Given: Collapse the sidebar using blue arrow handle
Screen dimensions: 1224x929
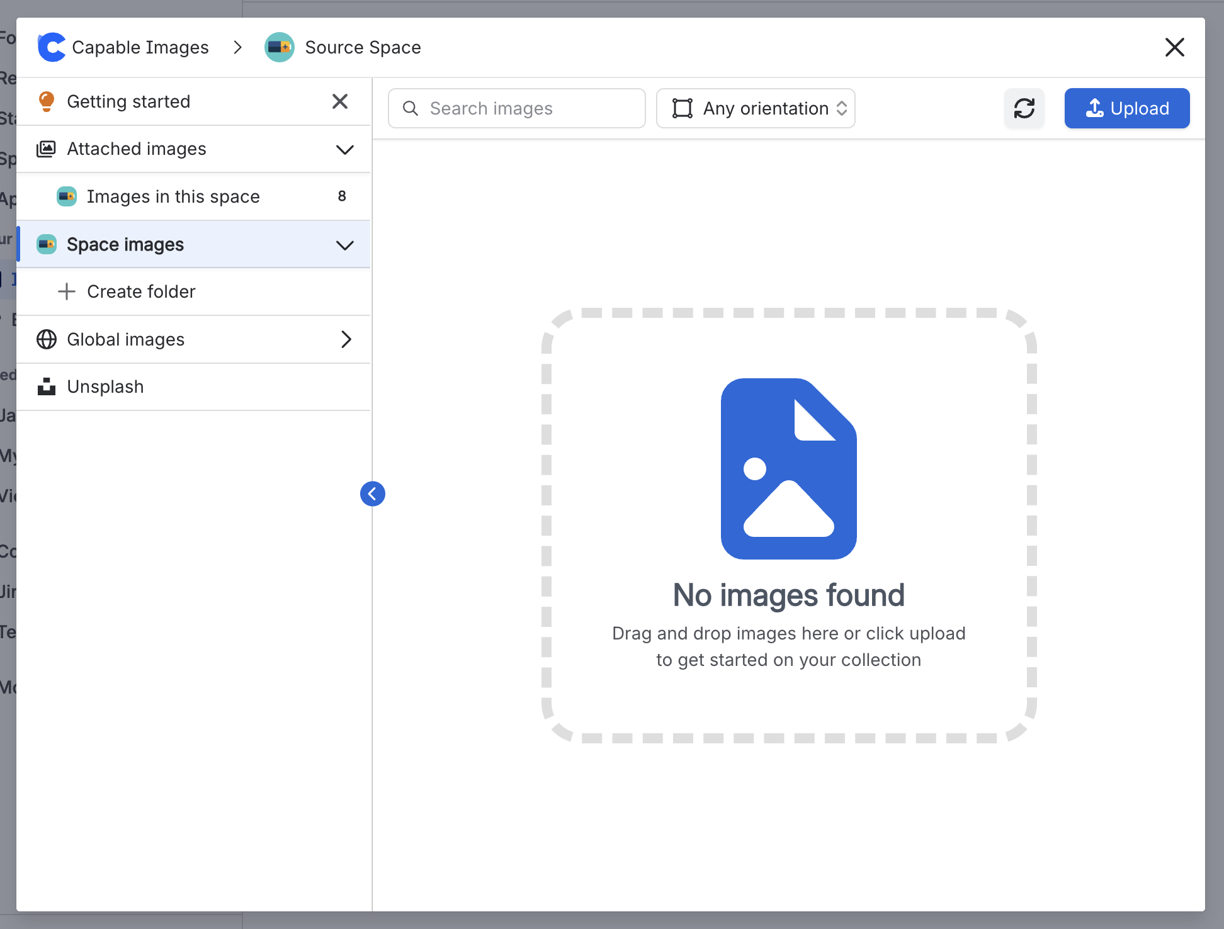Looking at the screenshot, I should tap(372, 493).
